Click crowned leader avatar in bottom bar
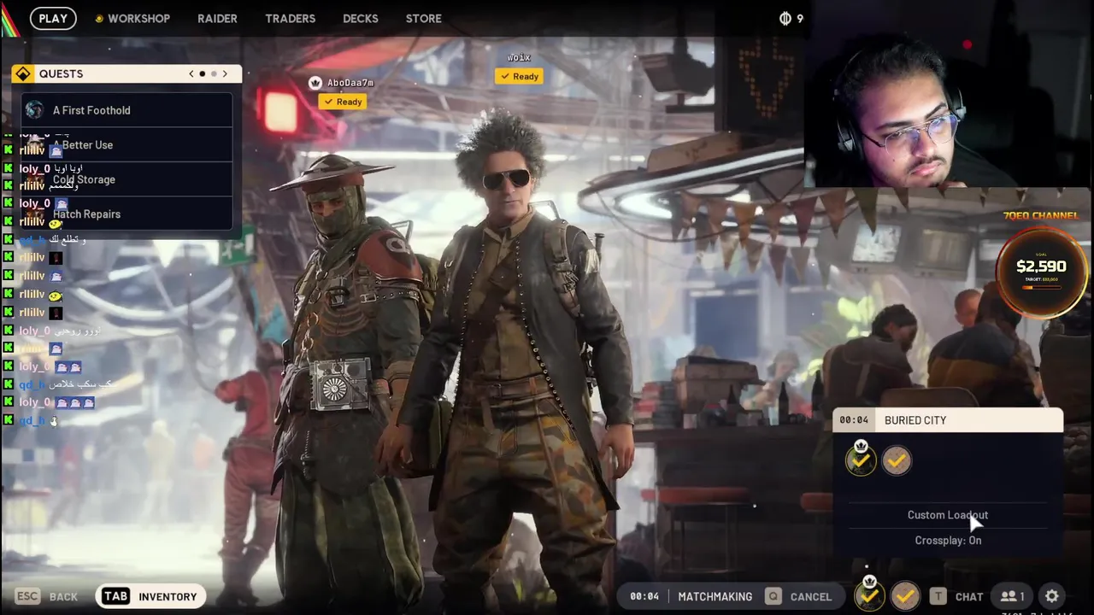Screen dimensions: 1094x615 tap(869, 595)
